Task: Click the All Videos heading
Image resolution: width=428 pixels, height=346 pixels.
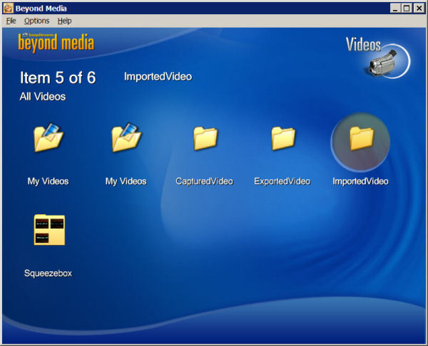Action: click(43, 96)
